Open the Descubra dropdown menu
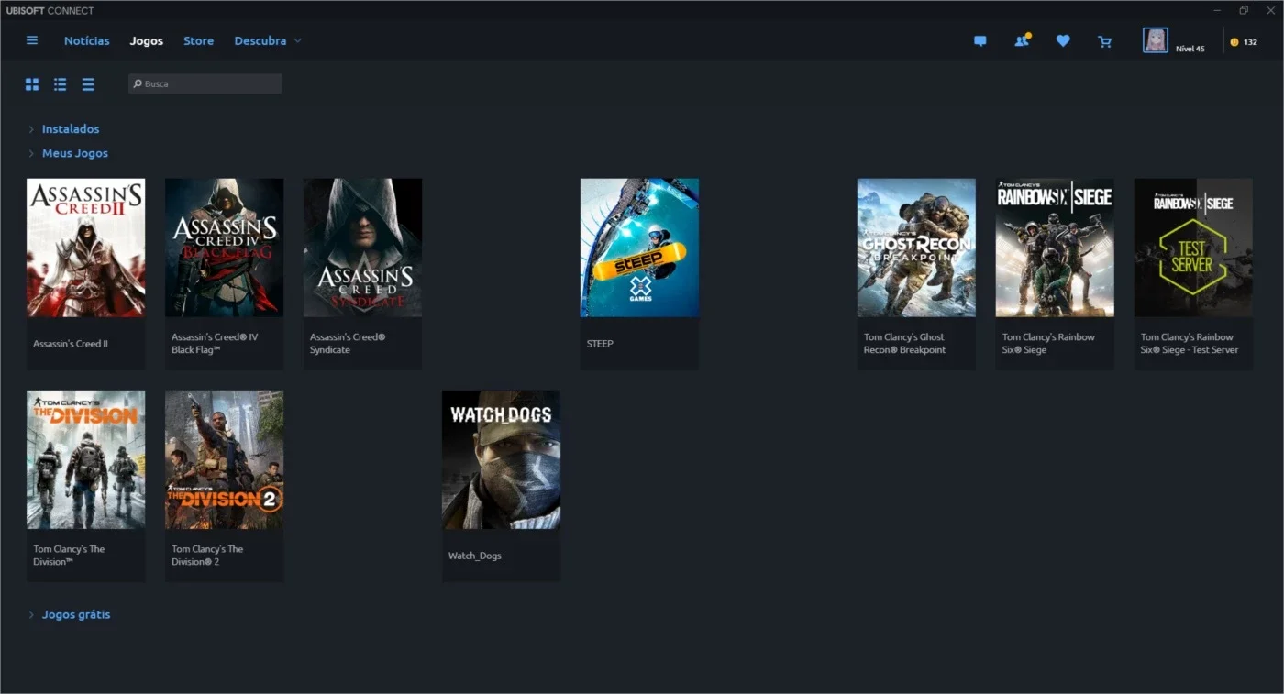Image resolution: width=1284 pixels, height=694 pixels. tap(267, 40)
